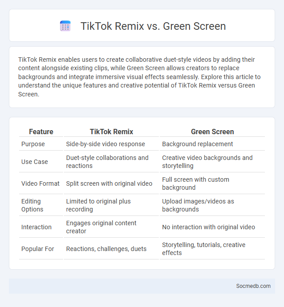Screen dimensions: 284x307
Task: Click 'Storytelling, tutorials, creative effects' cell
Action: click(x=204, y=249)
